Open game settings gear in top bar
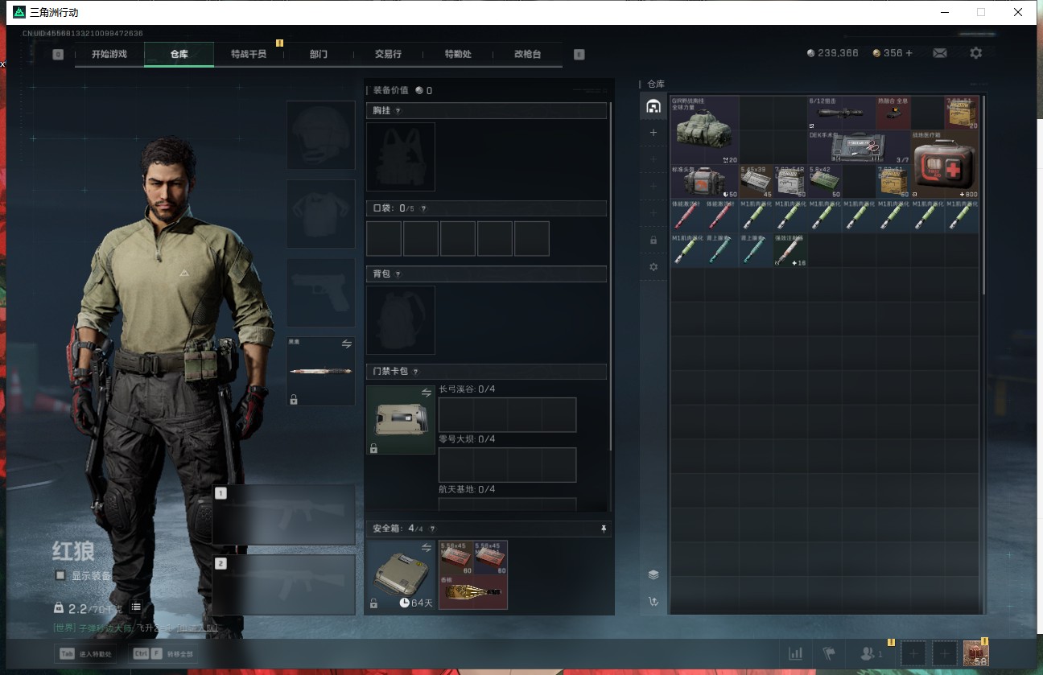This screenshot has height=675, width=1043. click(x=975, y=53)
